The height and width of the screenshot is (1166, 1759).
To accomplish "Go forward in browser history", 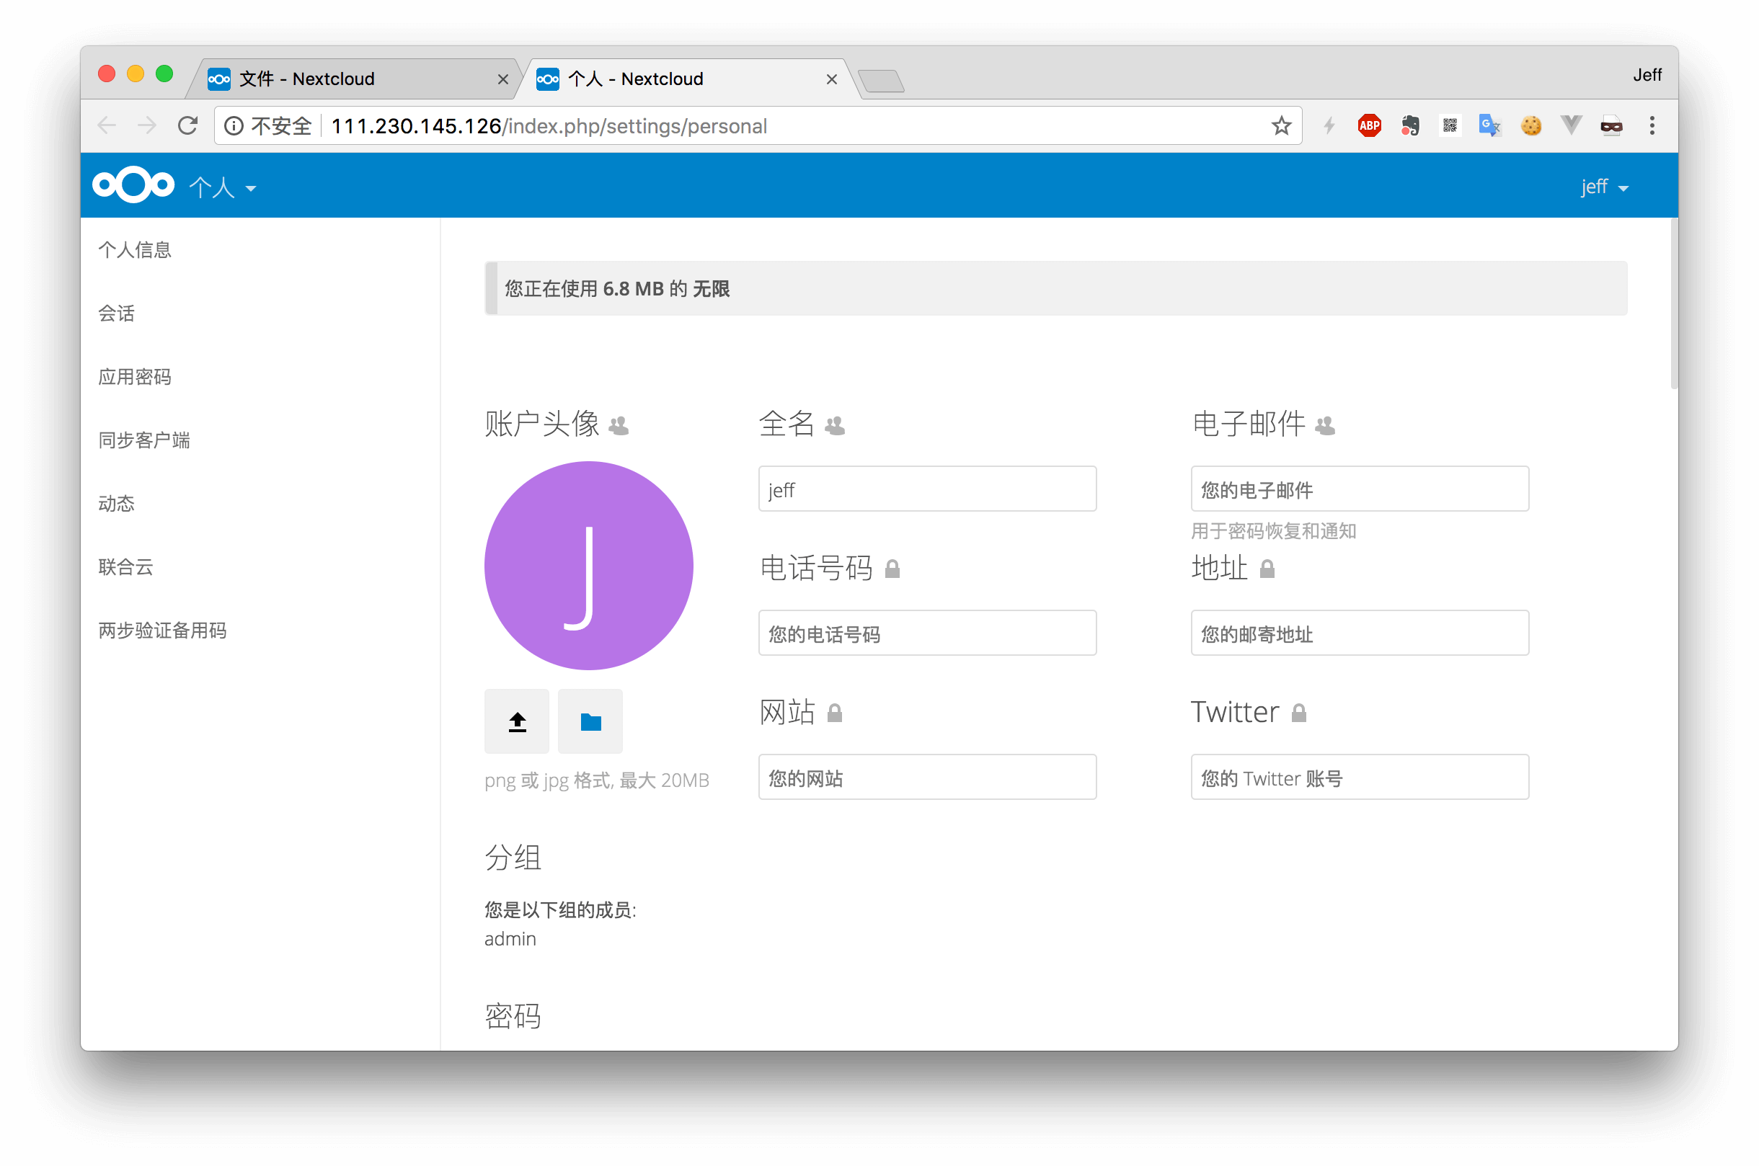I will 147,125.
